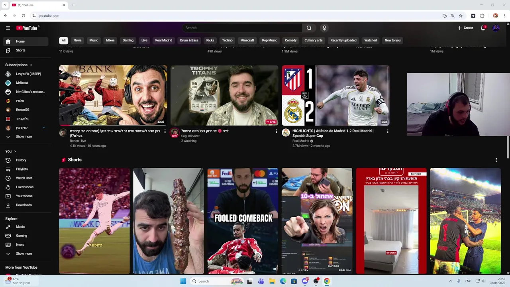This screenshot has width=510, height=287.
Task: Open the hotel room short
Action: pyautogui.click(x=391, y=221)
